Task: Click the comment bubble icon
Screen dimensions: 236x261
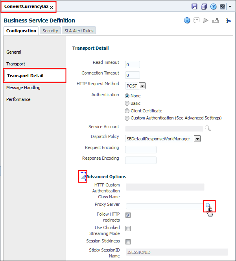Action: click(196, 21)
